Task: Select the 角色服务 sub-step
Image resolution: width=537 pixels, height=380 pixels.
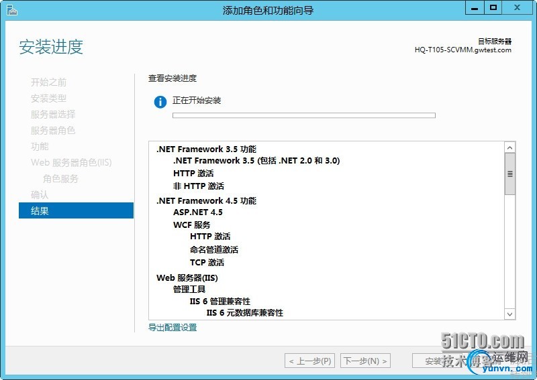Action: pos(60,178)
